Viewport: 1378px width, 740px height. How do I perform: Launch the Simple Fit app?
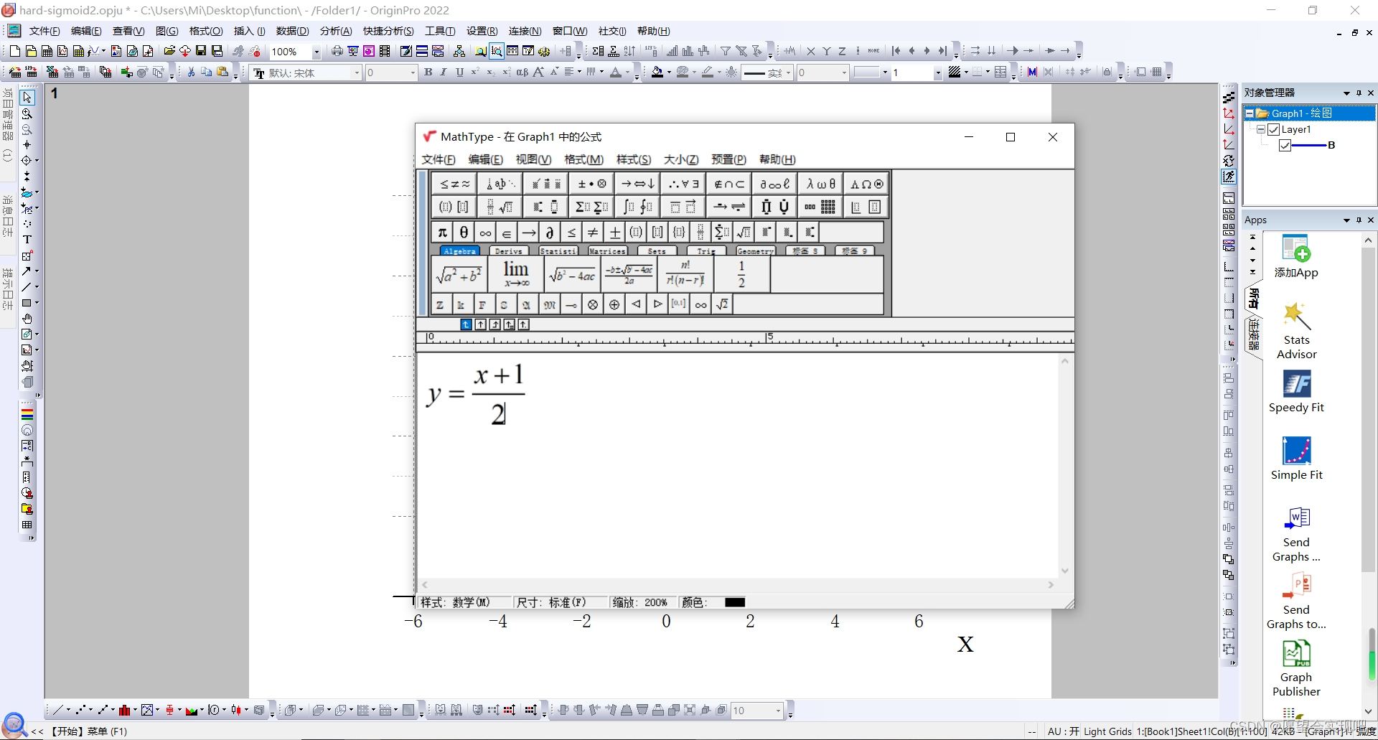pyautogui.click(x=1296, y=459)
